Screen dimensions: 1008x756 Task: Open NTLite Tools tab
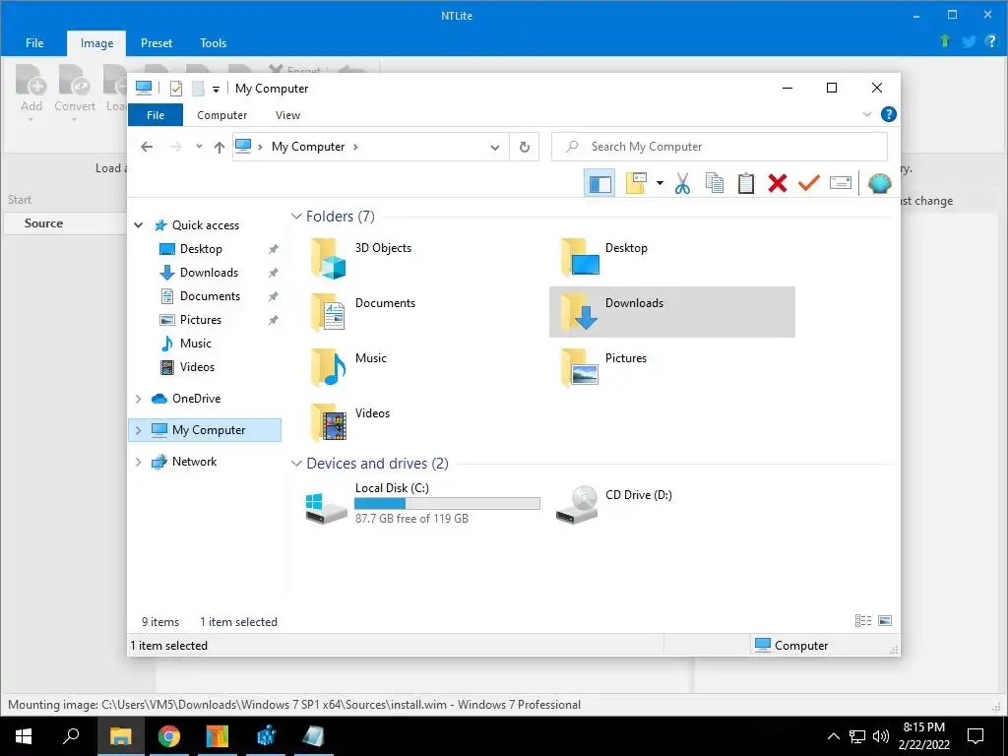pos(213,43)
